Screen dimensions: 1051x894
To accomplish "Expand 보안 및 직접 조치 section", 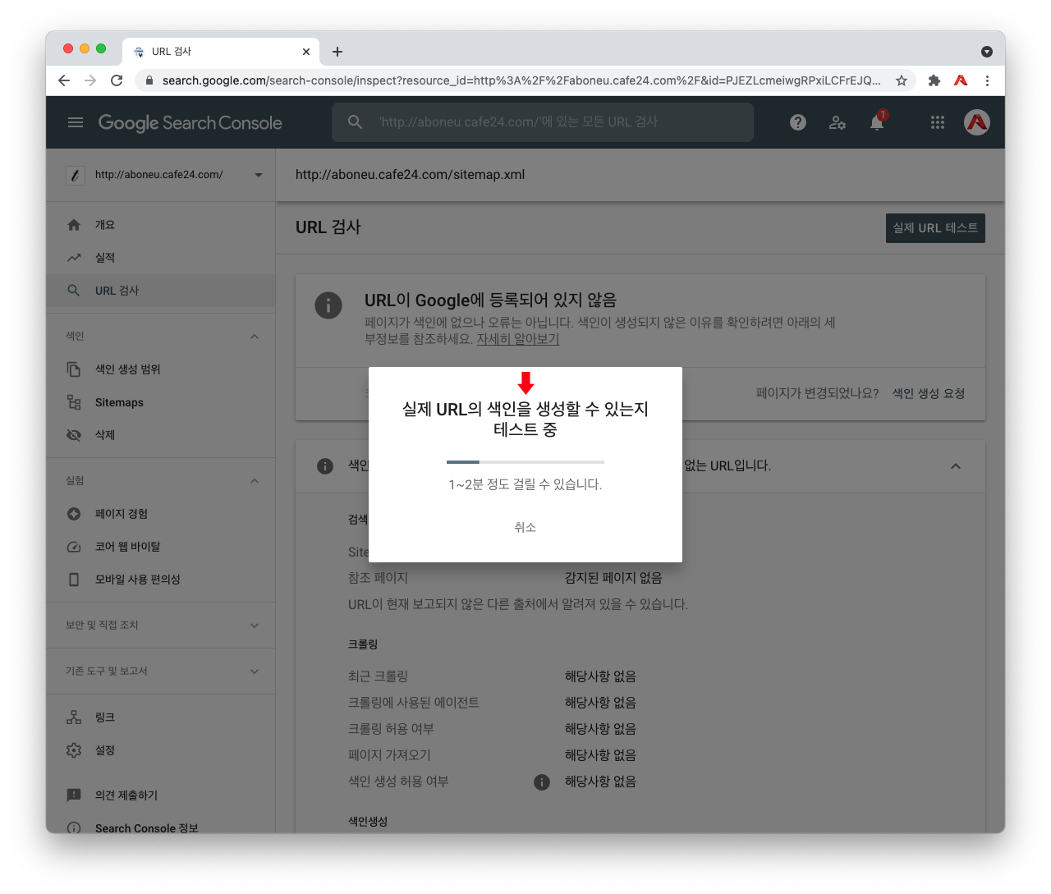I will click(255, 626).
